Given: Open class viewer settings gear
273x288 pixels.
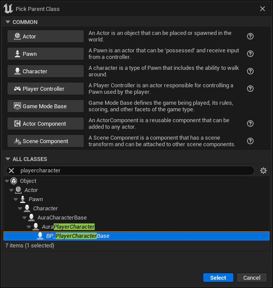Looking at the screenshot, I should [x=263, y=171].
